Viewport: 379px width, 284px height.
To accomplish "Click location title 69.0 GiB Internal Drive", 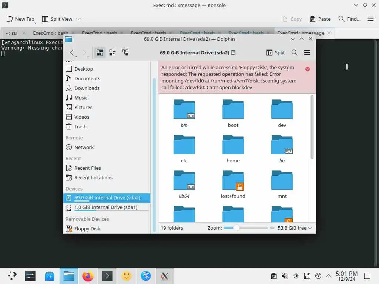I will 195,53.
